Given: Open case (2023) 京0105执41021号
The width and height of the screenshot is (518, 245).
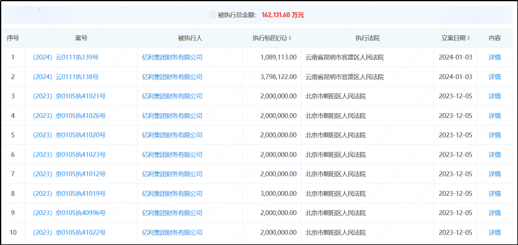Looking at the screenshot, I should point(70,96).
